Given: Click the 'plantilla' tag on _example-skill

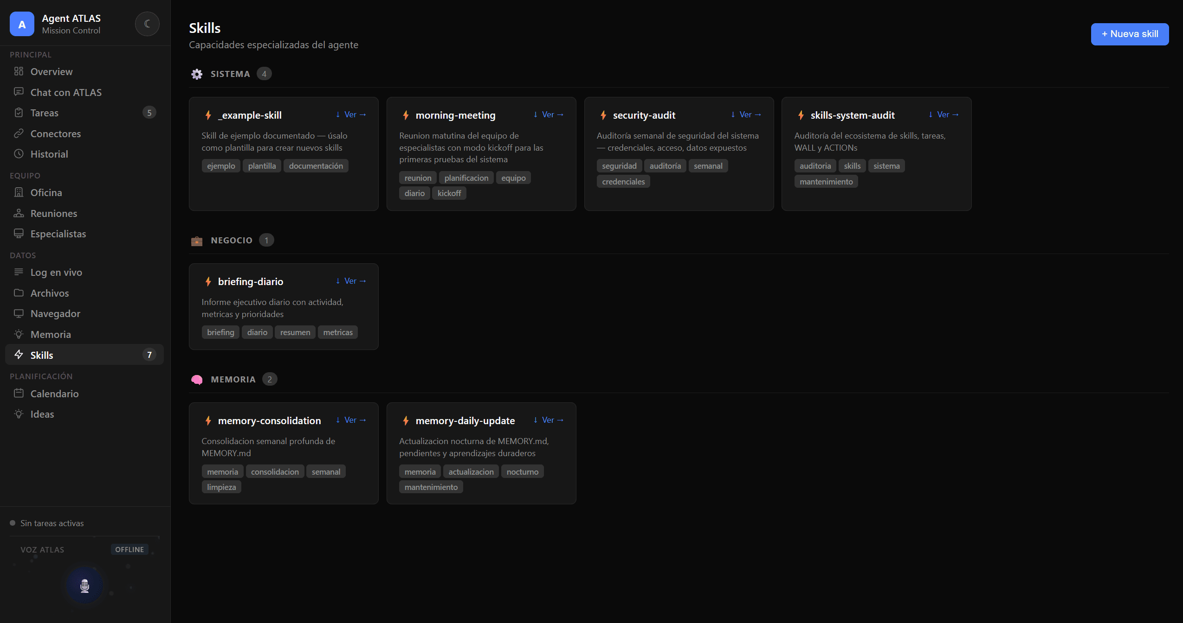Looking at the screenshot, I should click(262, 166).
